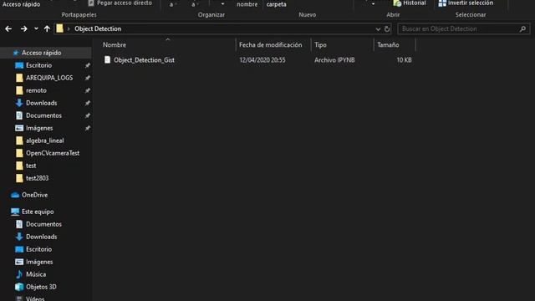Screen dimensions: 535x301
Task: Sort files by Tamaño column
Action: pyautogui.click(x=388, y=44)
